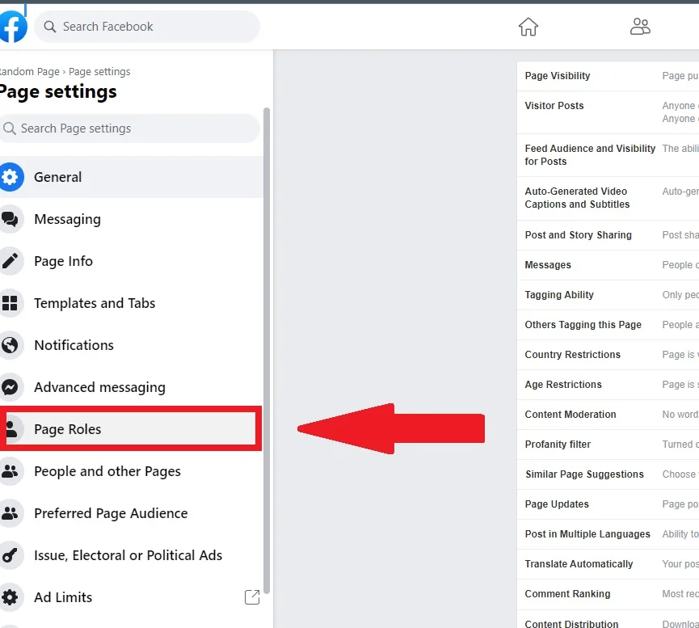
Task: Open the General settings section
Action: coord(132,177)
